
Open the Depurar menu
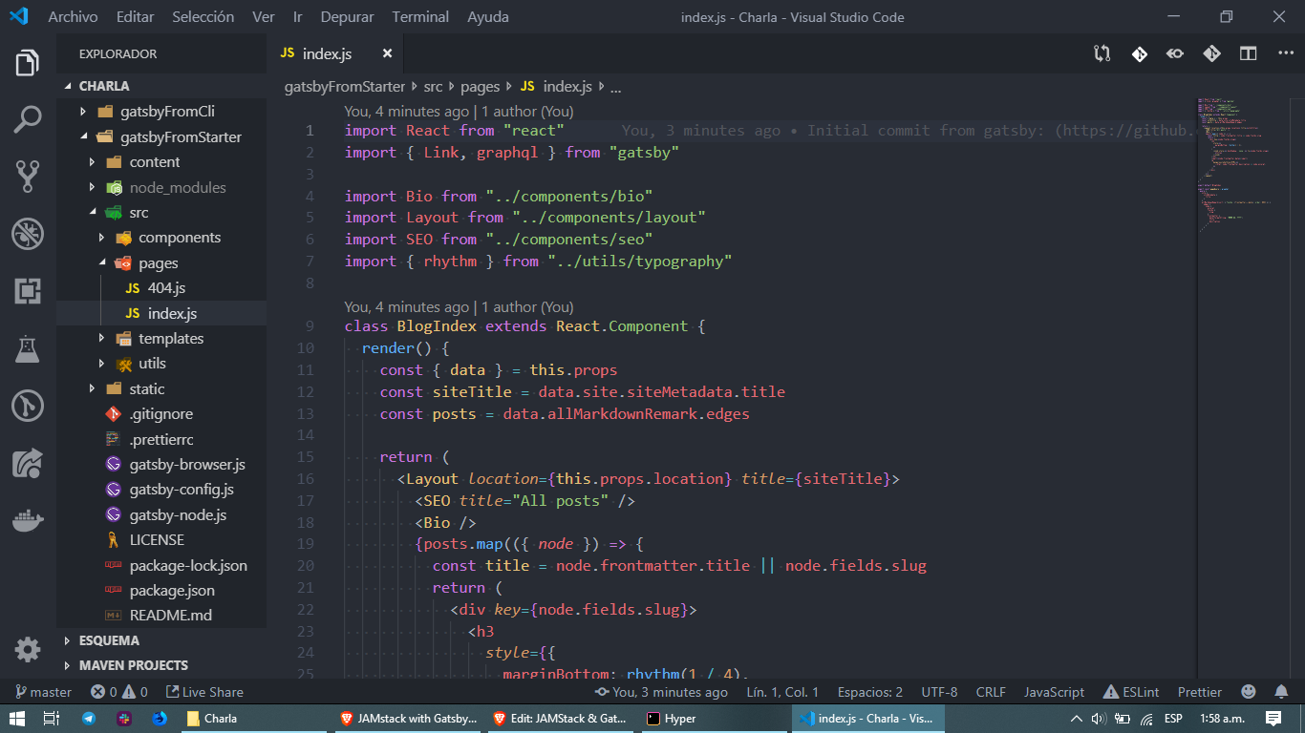[x=347, y=17]
